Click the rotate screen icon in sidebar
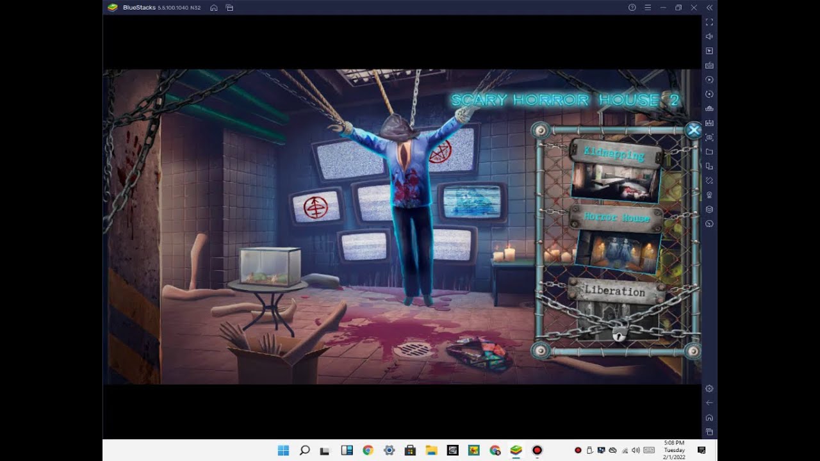The image size is (820, 461). 709,181
